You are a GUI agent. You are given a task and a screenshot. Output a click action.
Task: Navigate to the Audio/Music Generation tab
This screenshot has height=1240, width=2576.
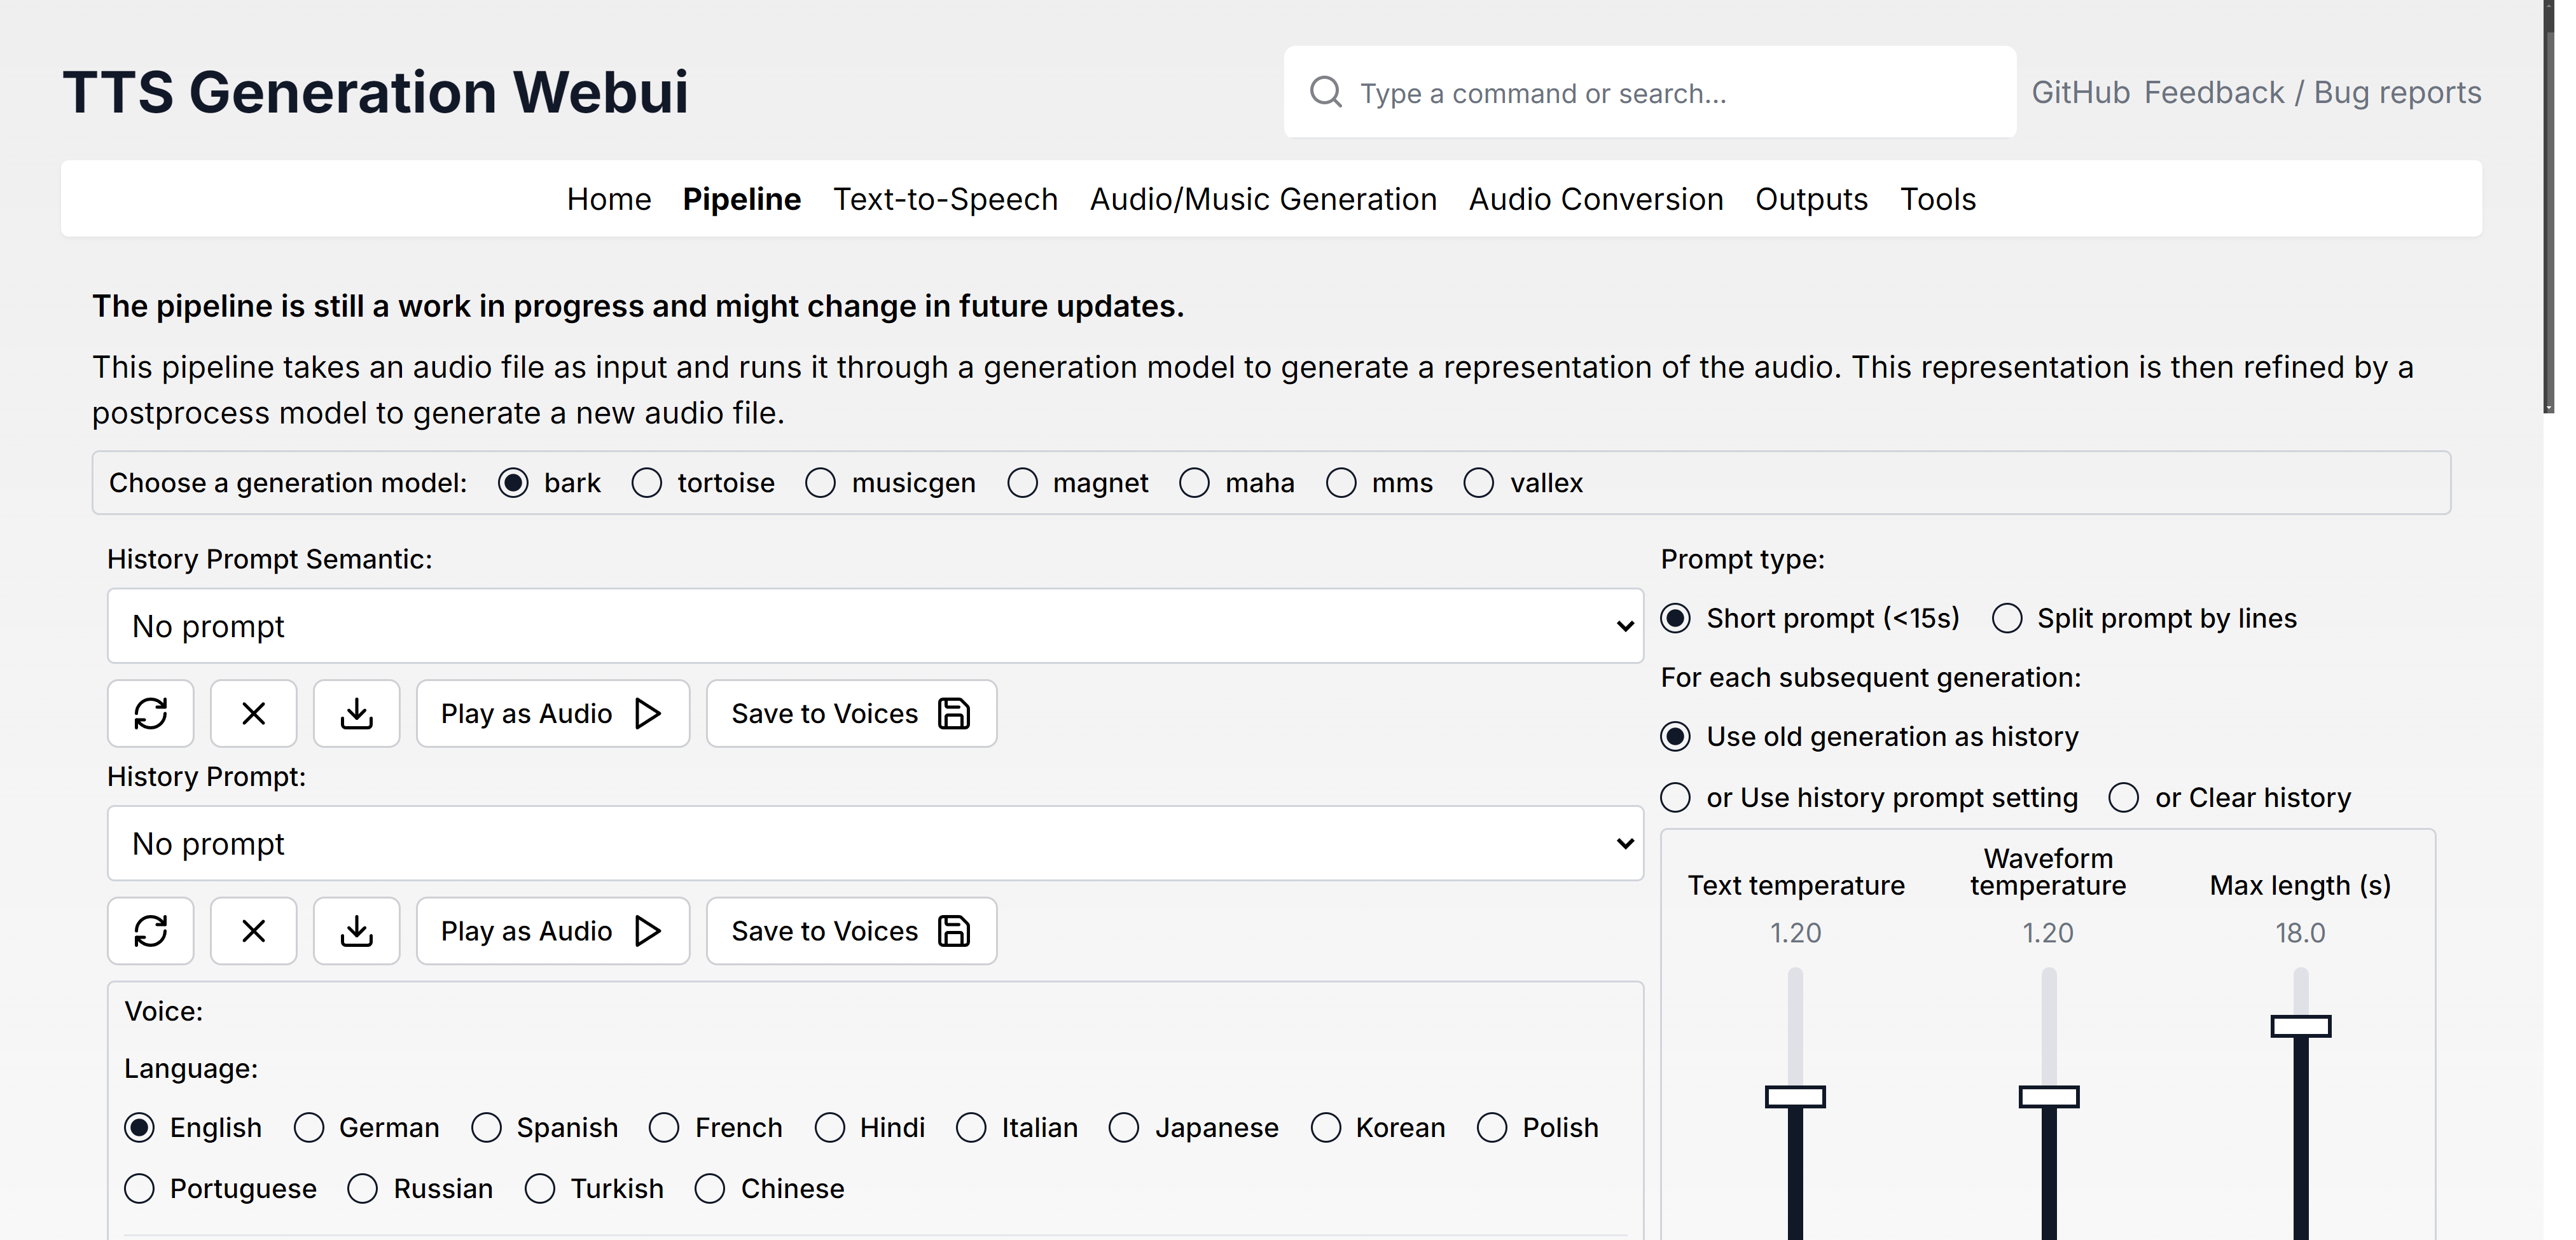coord(1263,197)
